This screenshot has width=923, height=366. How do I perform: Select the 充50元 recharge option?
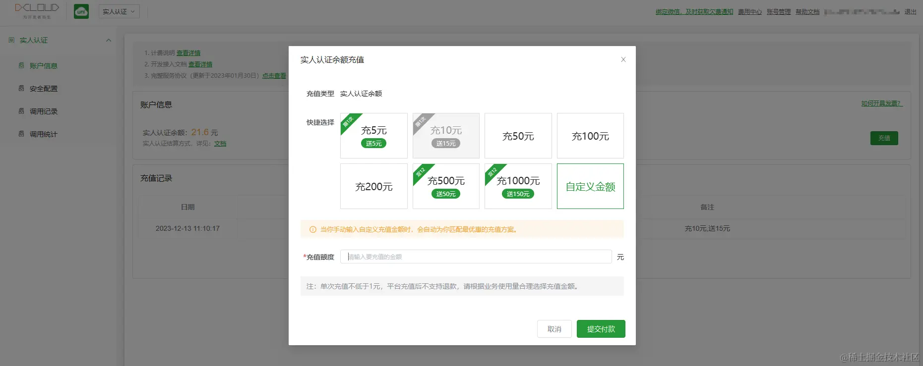pyautogui.click(x=518, y=136)
